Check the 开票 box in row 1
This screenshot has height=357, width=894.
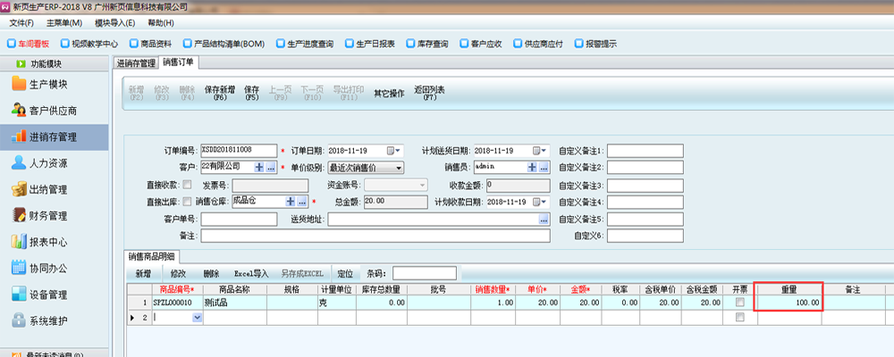739,303
